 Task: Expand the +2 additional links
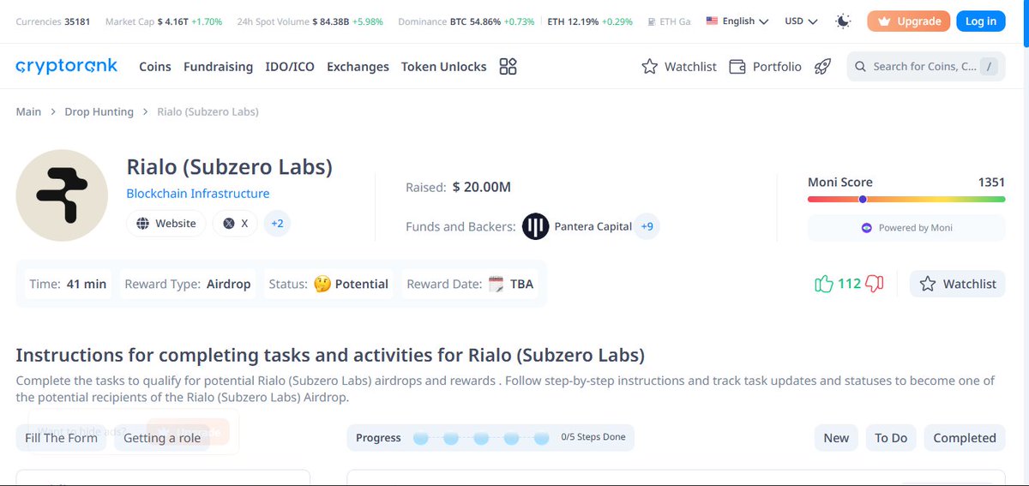point(277,224)
